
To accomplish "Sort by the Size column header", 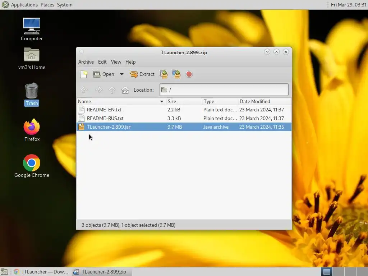I will pos(184,101).
